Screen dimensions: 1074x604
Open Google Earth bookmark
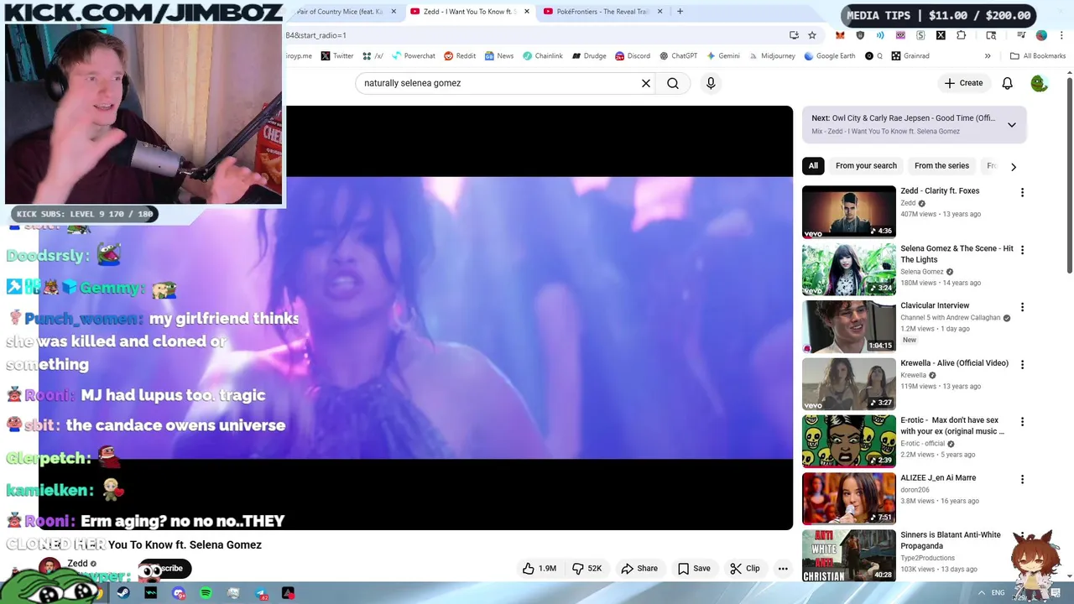click(x=829, y=56)
